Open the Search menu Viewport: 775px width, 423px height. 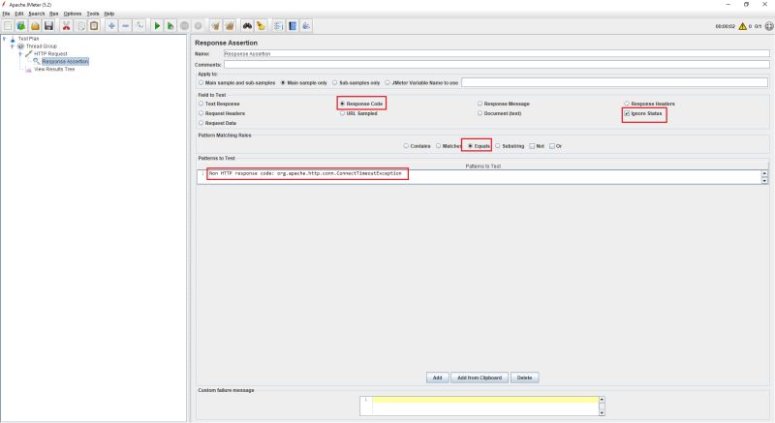coord(37,14)
